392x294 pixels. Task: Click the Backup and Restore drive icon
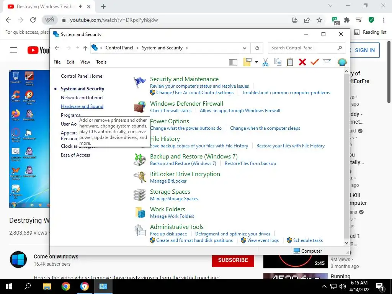(x=139, y=160)
